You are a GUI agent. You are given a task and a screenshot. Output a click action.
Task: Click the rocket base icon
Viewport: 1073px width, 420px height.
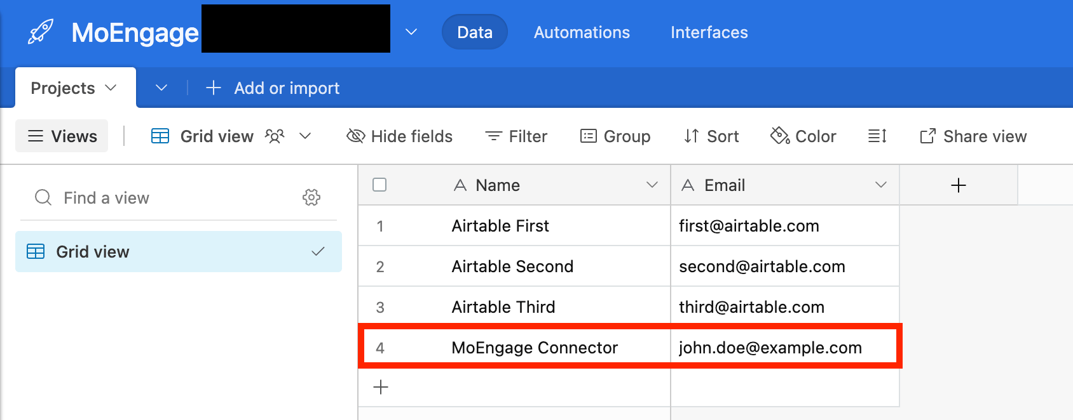click(41, 32)
